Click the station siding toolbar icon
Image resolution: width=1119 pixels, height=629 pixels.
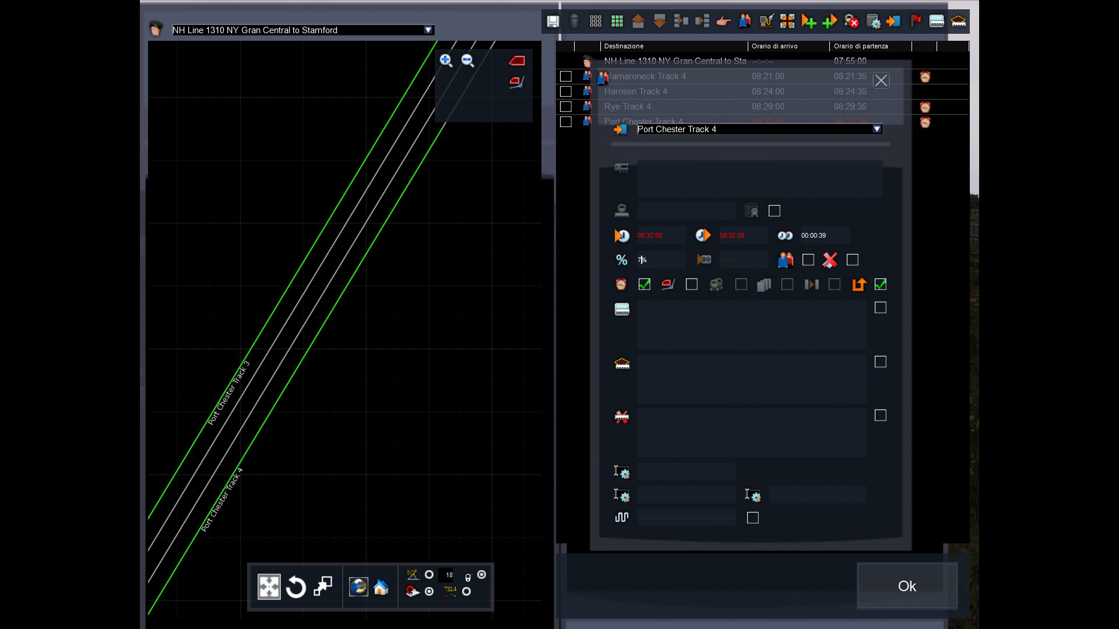click(x=958, y=22)
